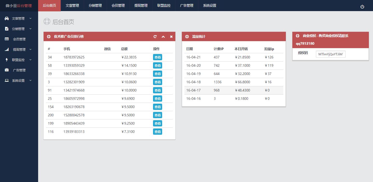Screen dimensions: 373x182
Task: Click the car icon beside 文章管理
Action: coord(7,19)
